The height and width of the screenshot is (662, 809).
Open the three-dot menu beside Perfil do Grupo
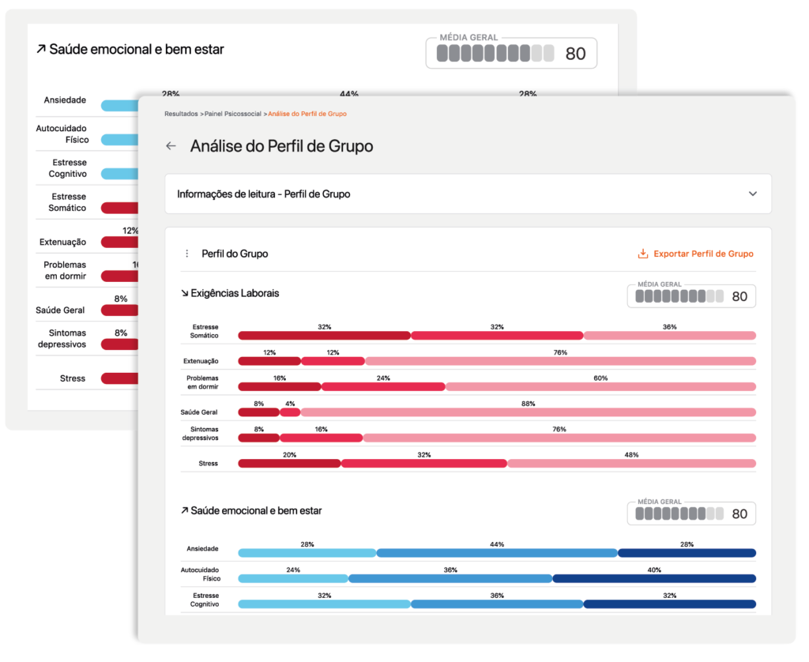(x=186, y=254)
